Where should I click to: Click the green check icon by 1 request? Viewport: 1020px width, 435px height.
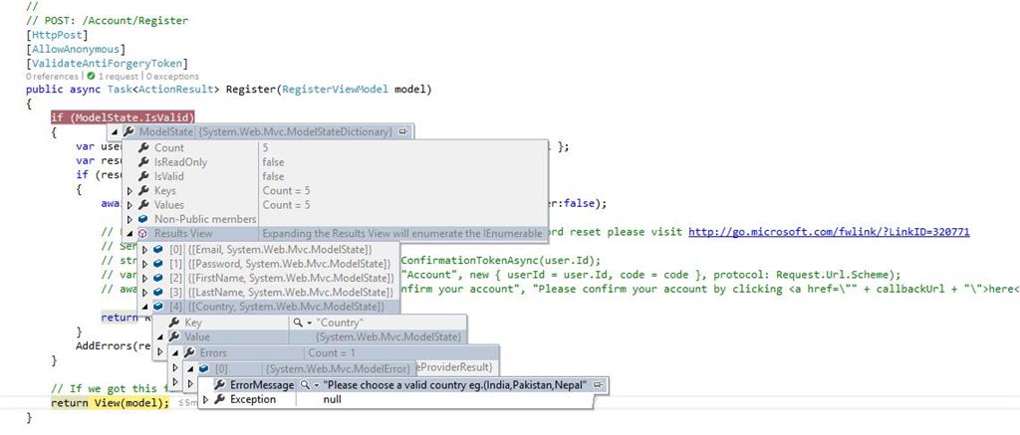[92, 77]
